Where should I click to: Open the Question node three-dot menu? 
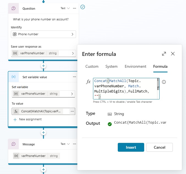(x=74, y=8)
